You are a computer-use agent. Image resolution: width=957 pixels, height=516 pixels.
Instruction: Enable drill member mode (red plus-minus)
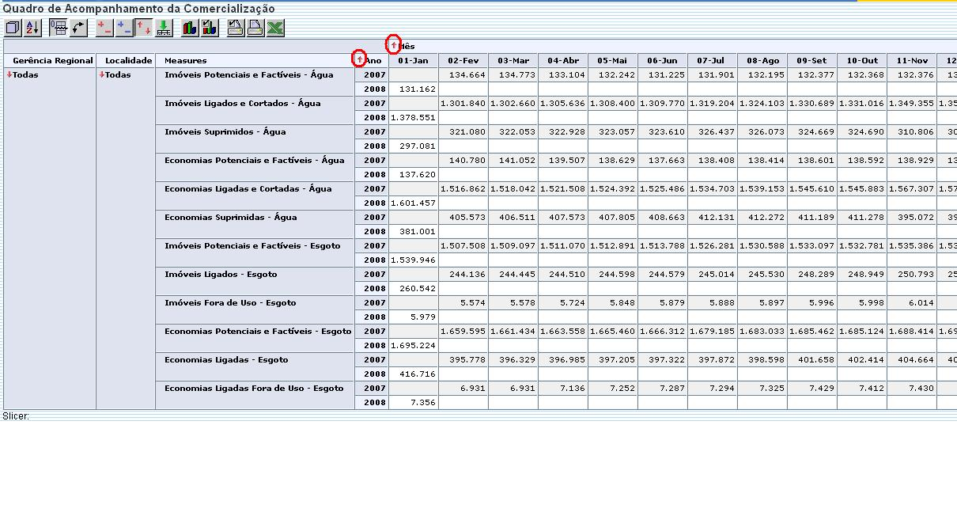[104, 28]
